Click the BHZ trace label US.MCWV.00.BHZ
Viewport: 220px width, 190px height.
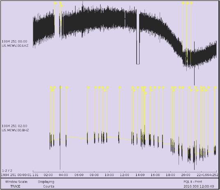(15, 130)
